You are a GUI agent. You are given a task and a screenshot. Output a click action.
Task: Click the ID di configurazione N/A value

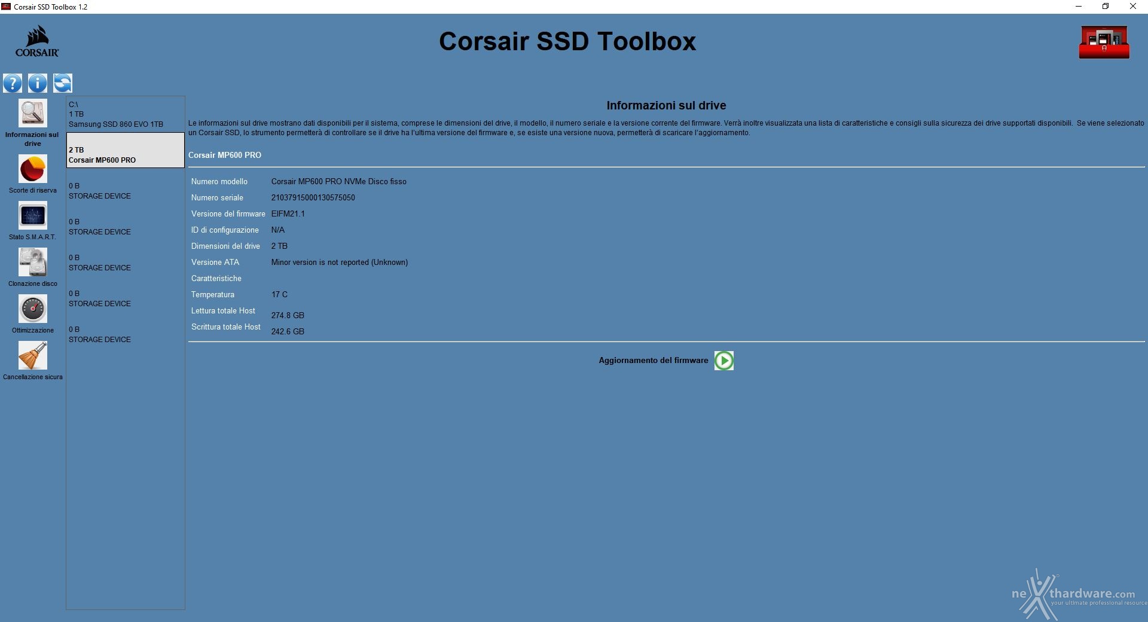pos(278,230)
